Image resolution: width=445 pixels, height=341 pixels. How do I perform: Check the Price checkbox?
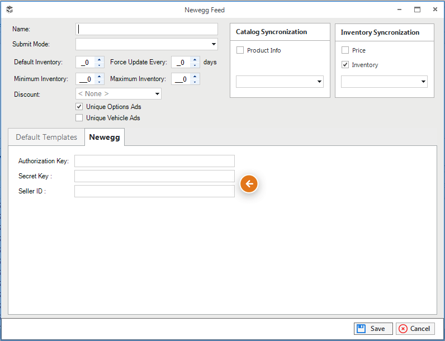click(x=345, y=50)
